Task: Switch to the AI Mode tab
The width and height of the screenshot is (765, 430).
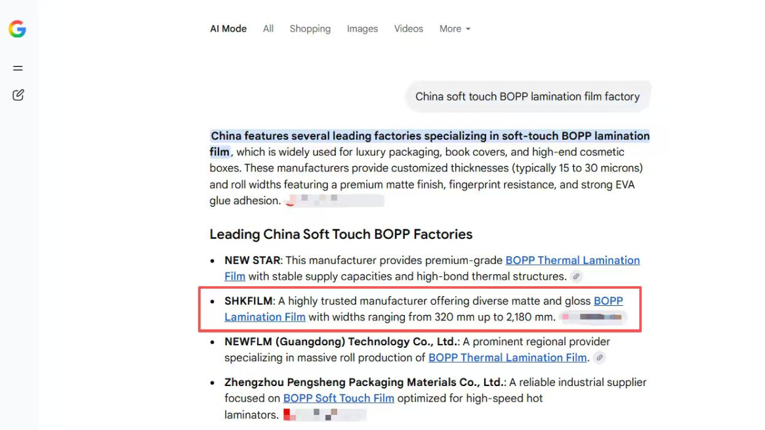Action: (228, 29)
